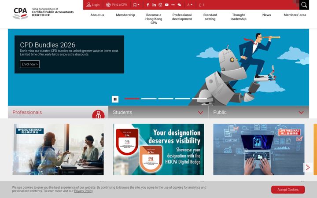This screenshot has width=317, height=198.
Task: Click the Enrol now button
Action: [30, 64]
